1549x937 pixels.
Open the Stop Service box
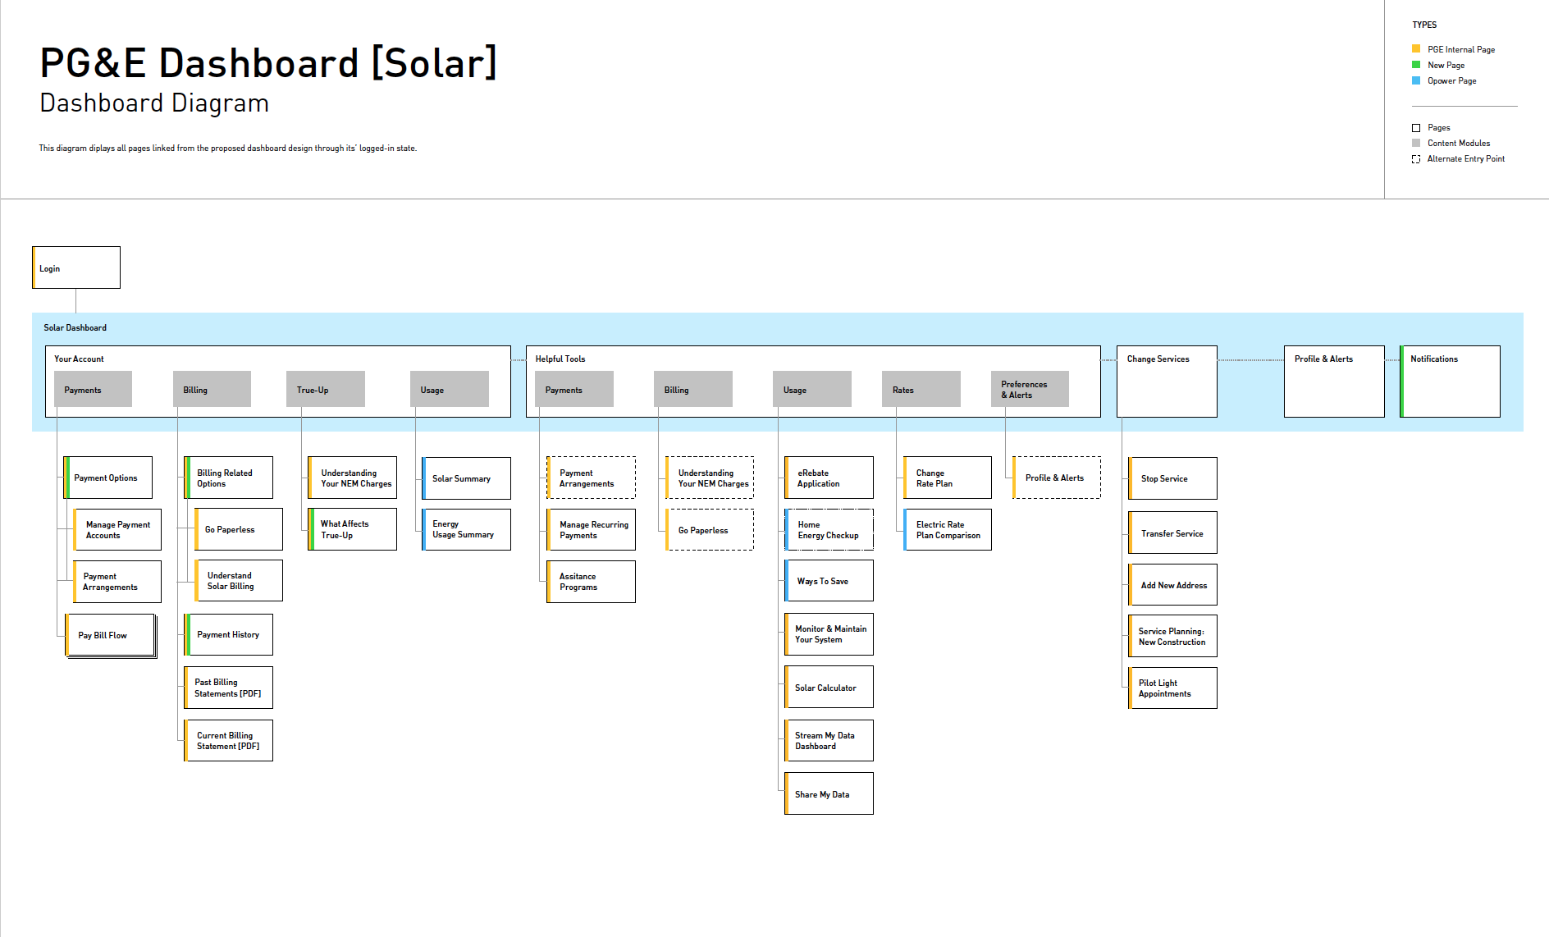pos(1173,478)
